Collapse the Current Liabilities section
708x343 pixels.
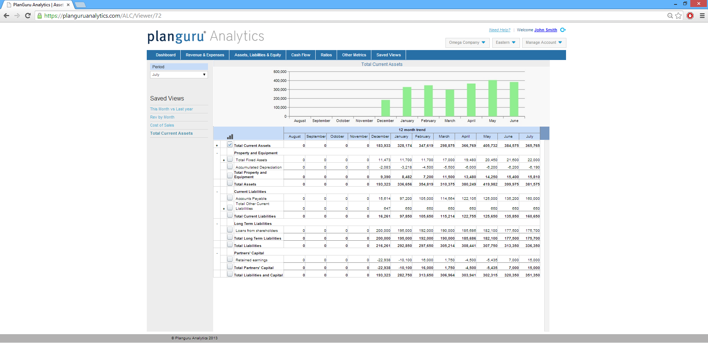click(217, 192)
